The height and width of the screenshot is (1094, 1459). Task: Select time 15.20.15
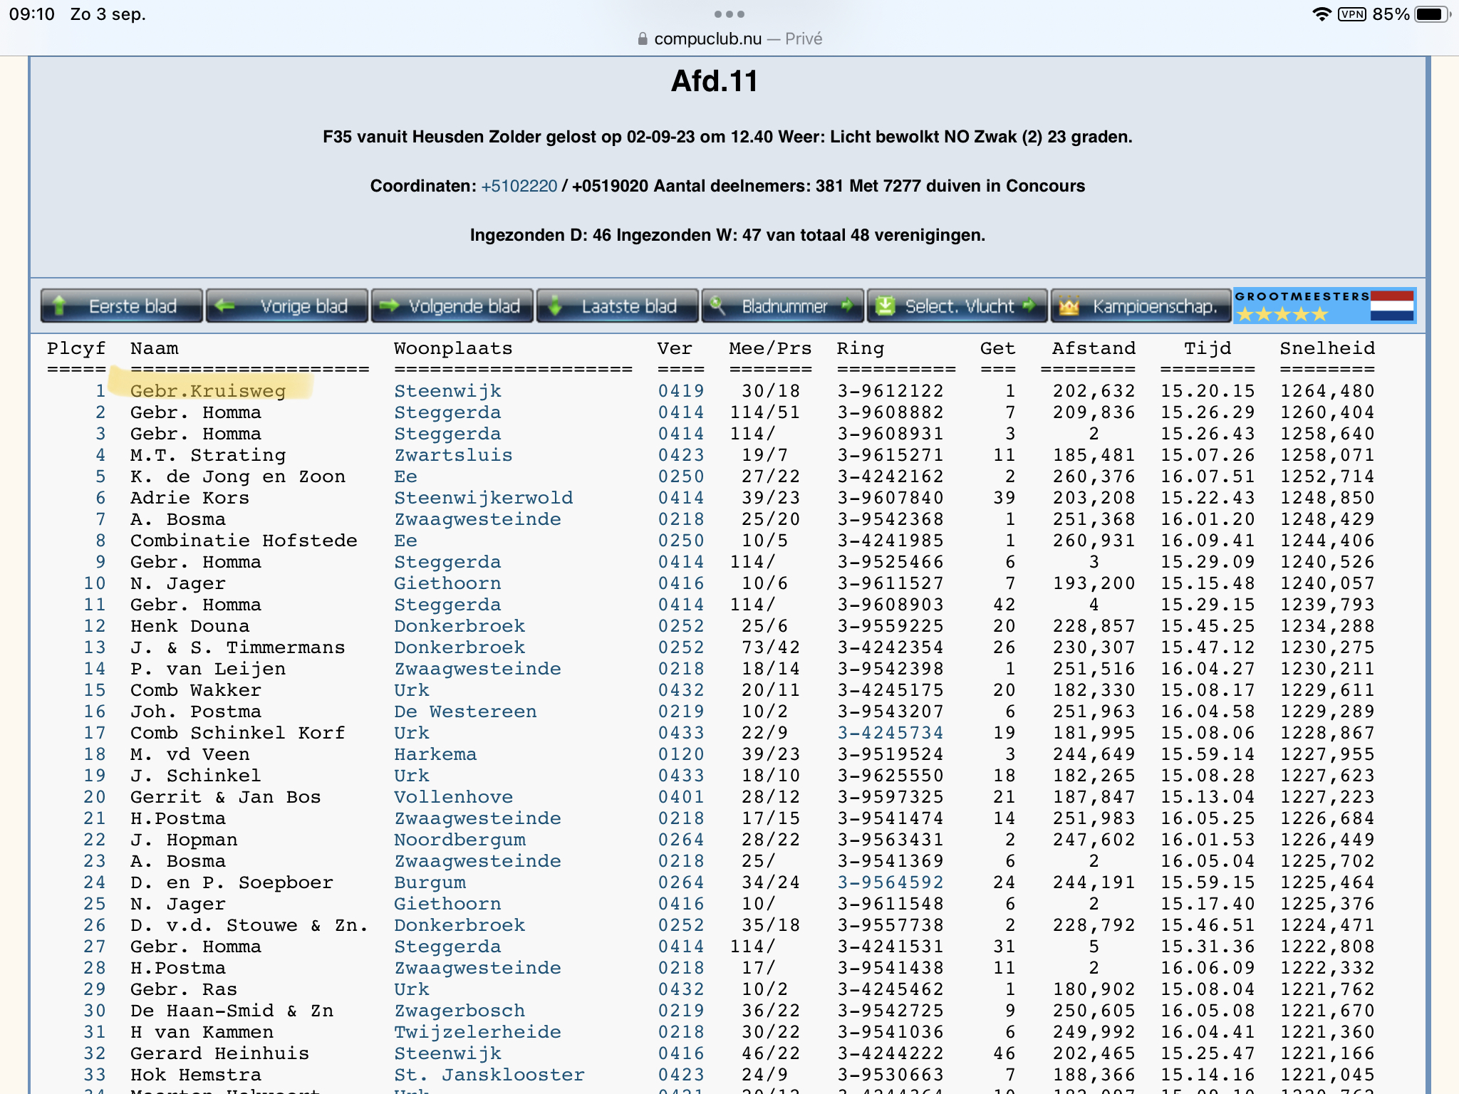[1208, 391]
